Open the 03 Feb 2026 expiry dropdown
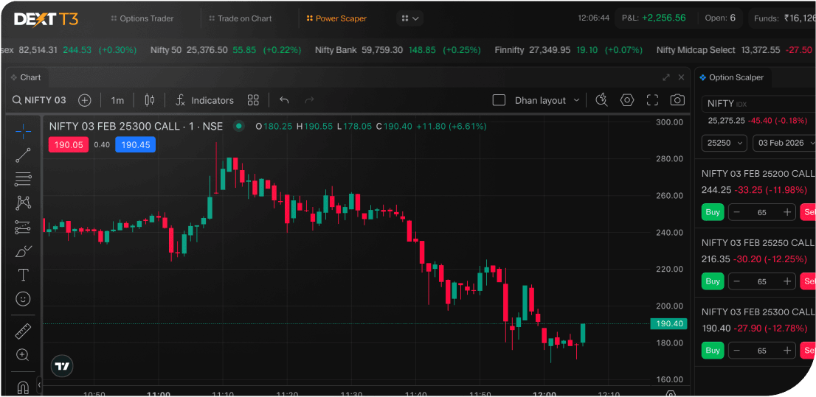Image resolution: width=816 pixels, height=397 pixels. [x=784, y=143]
